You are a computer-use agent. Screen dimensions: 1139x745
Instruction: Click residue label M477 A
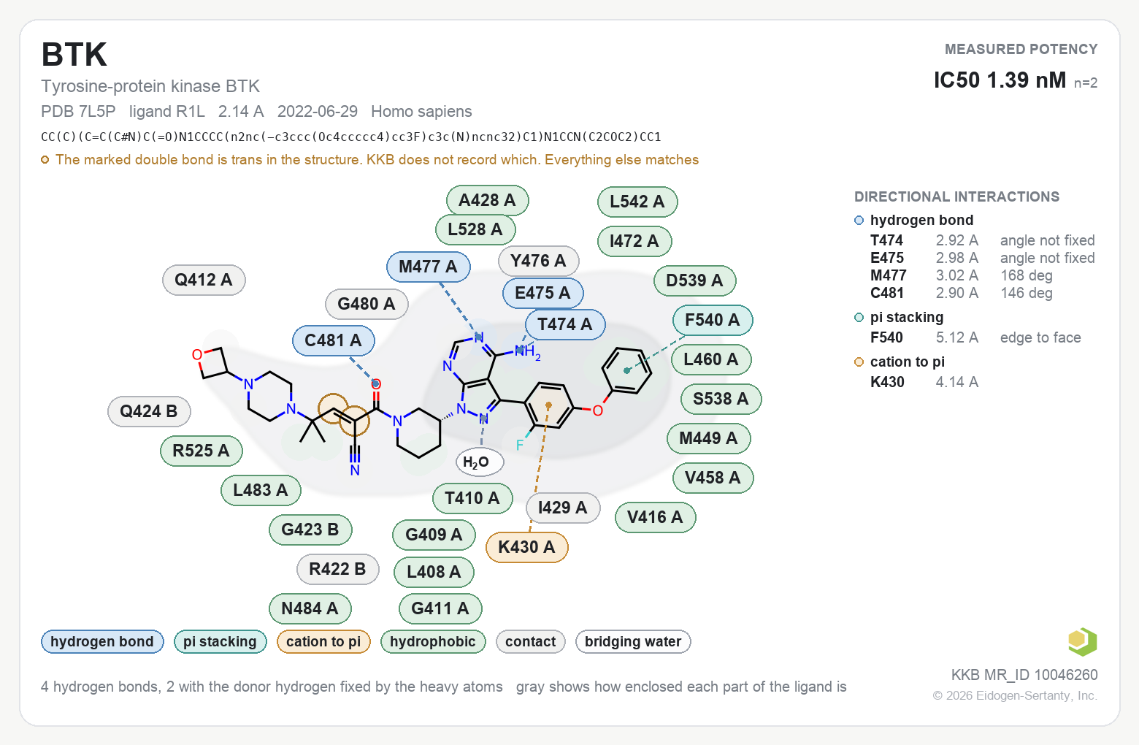(x=429, y=267)
